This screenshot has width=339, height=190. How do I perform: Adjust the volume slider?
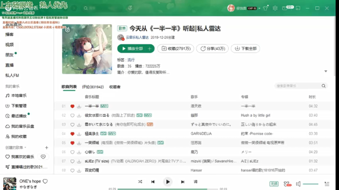310,184
